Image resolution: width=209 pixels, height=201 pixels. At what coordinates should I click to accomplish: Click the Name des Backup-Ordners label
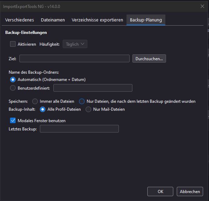34,72
